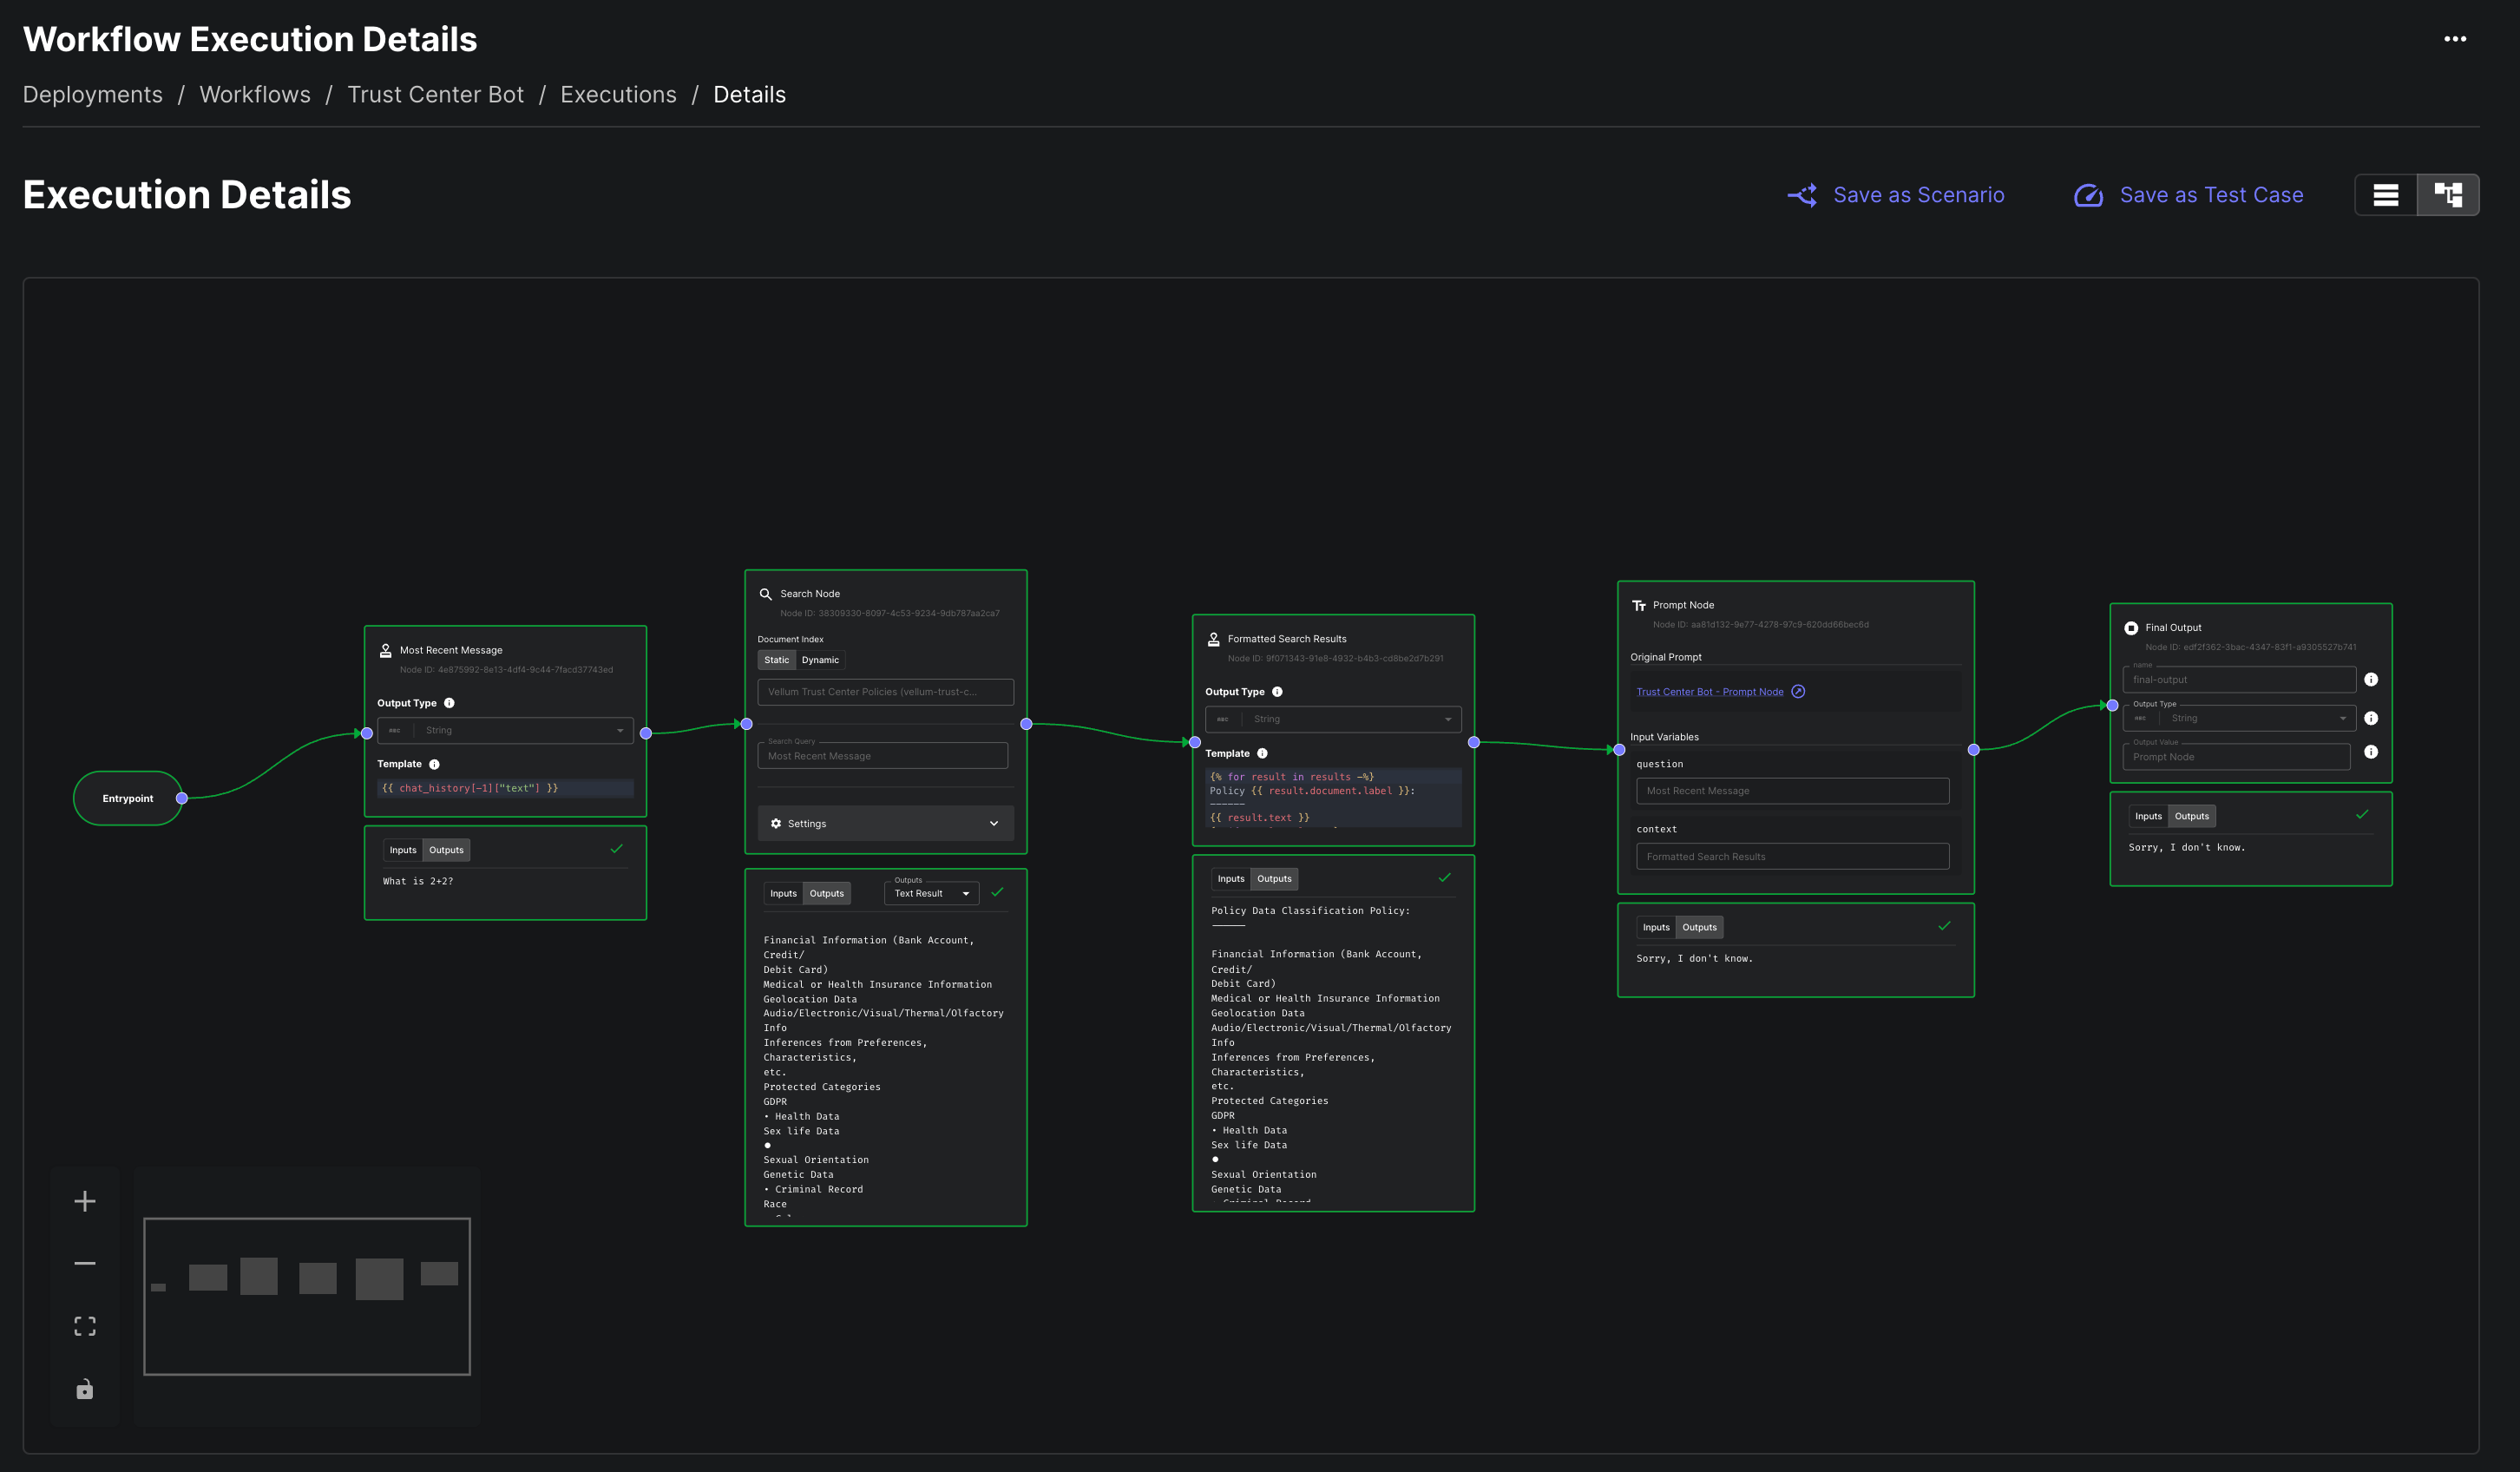Show Template info in Formatted Search Results

pos(1262,753)
